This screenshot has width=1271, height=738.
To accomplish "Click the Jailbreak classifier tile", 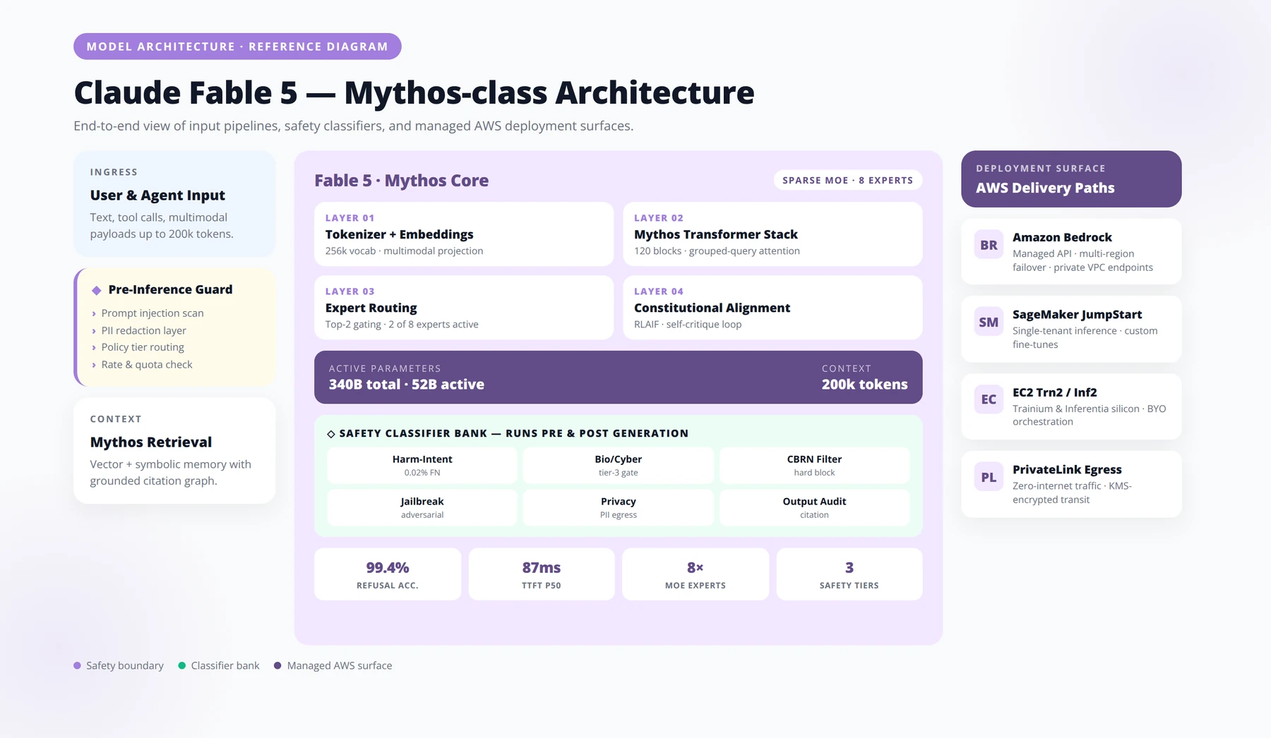I will [422, 508].
